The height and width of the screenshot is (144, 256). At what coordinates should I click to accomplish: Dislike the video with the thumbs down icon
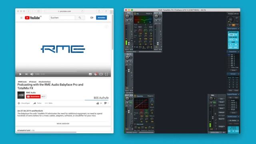(x=106, y=103)
